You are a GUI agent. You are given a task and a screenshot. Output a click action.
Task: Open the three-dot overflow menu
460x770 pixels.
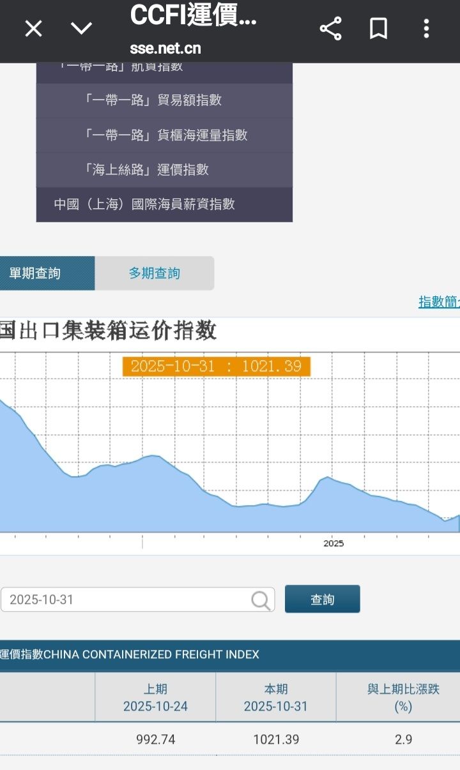pos(426,29)
